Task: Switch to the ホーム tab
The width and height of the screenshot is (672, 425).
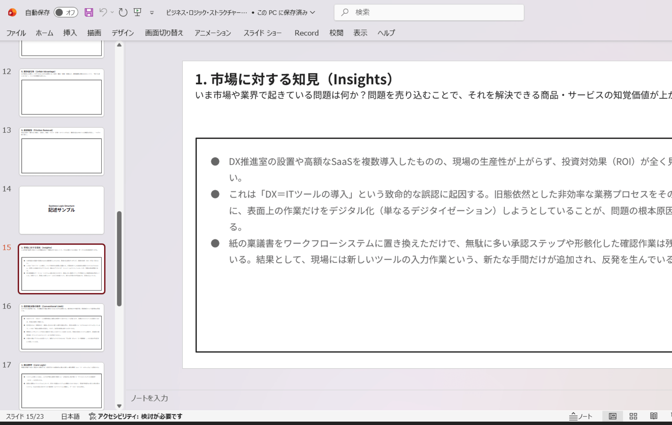Action: click(x=45, y=33)
